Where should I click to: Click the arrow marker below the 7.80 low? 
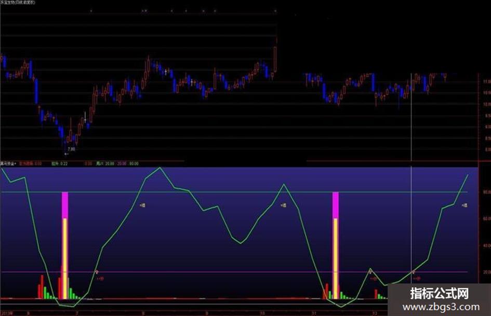pos(66,154)
